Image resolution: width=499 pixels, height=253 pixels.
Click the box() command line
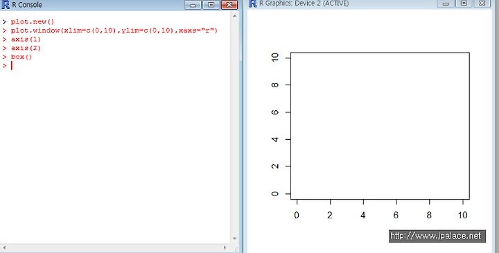pos(21,58)
